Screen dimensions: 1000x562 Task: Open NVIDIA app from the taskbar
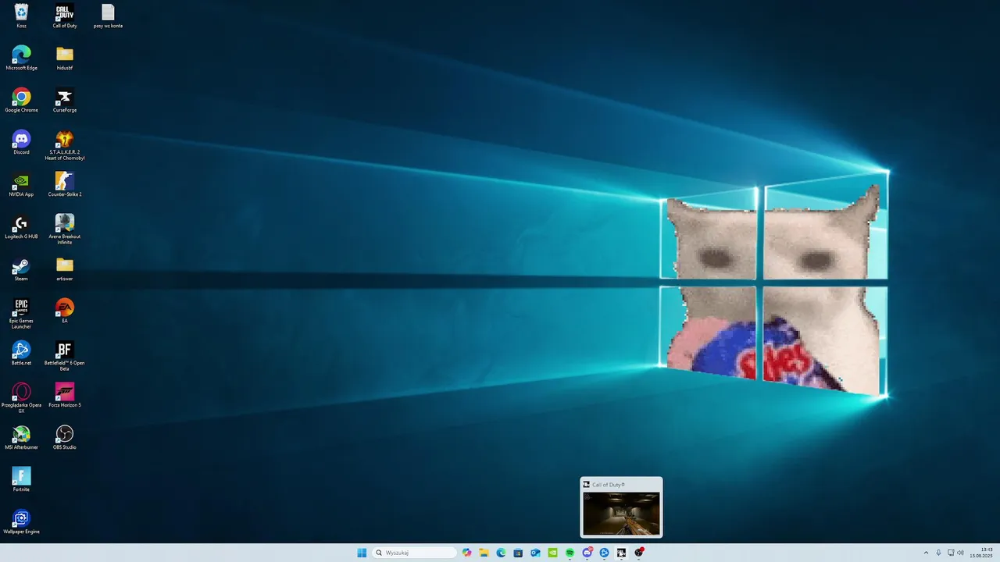point(552,553)
